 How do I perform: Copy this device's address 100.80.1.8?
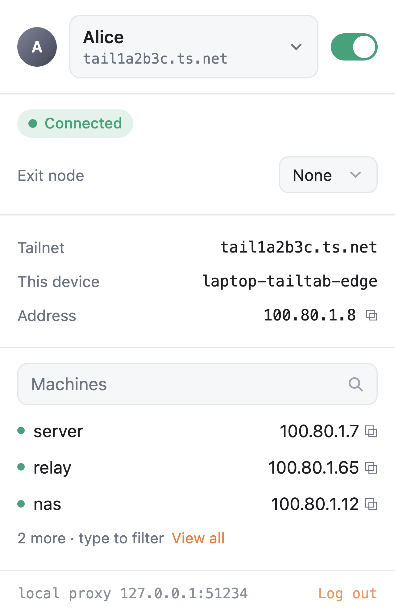coord(372,315)
